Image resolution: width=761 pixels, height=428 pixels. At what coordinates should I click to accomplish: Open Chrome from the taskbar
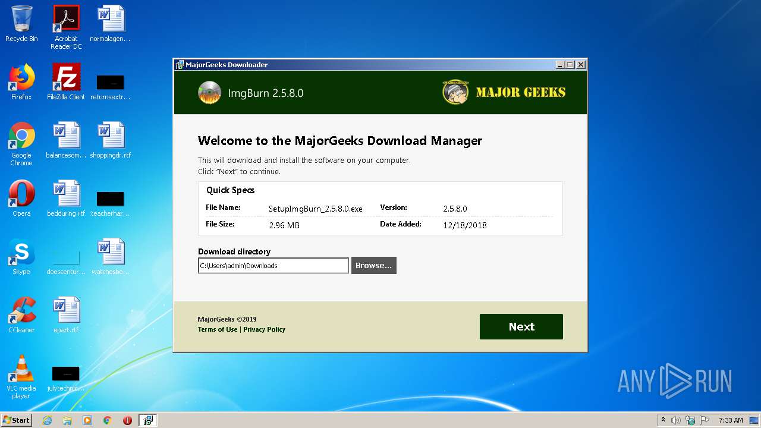pos(107,420)
